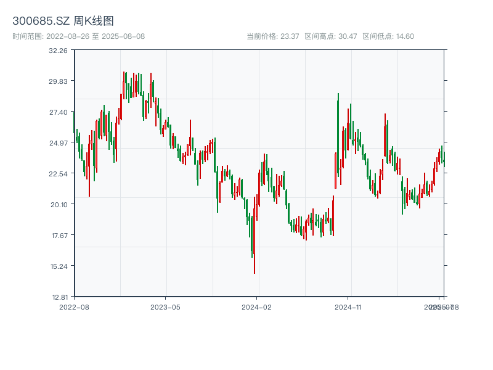This screenshot has height=370, width=493.
Task: Click the 区间低点 14.60 label
Action: click(x=388, y=36)
